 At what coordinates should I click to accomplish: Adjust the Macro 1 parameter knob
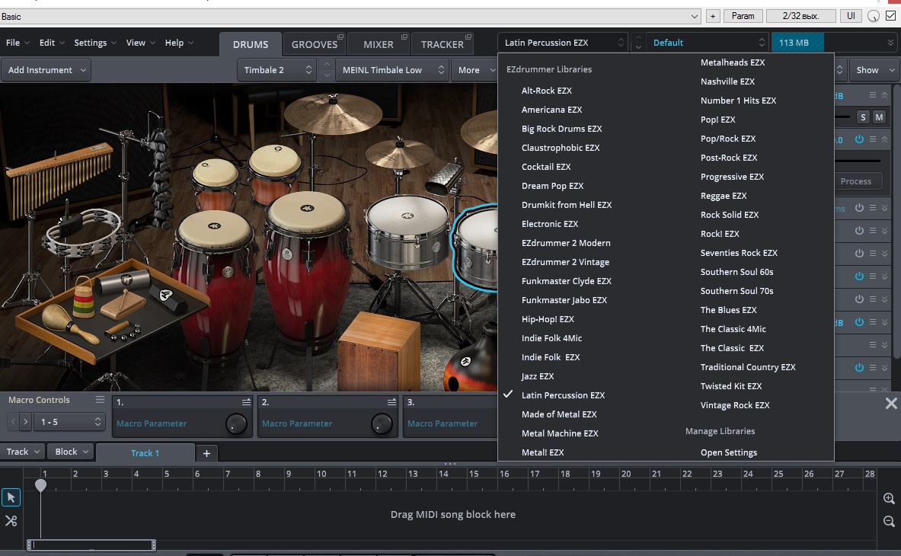tap(237, 424)
